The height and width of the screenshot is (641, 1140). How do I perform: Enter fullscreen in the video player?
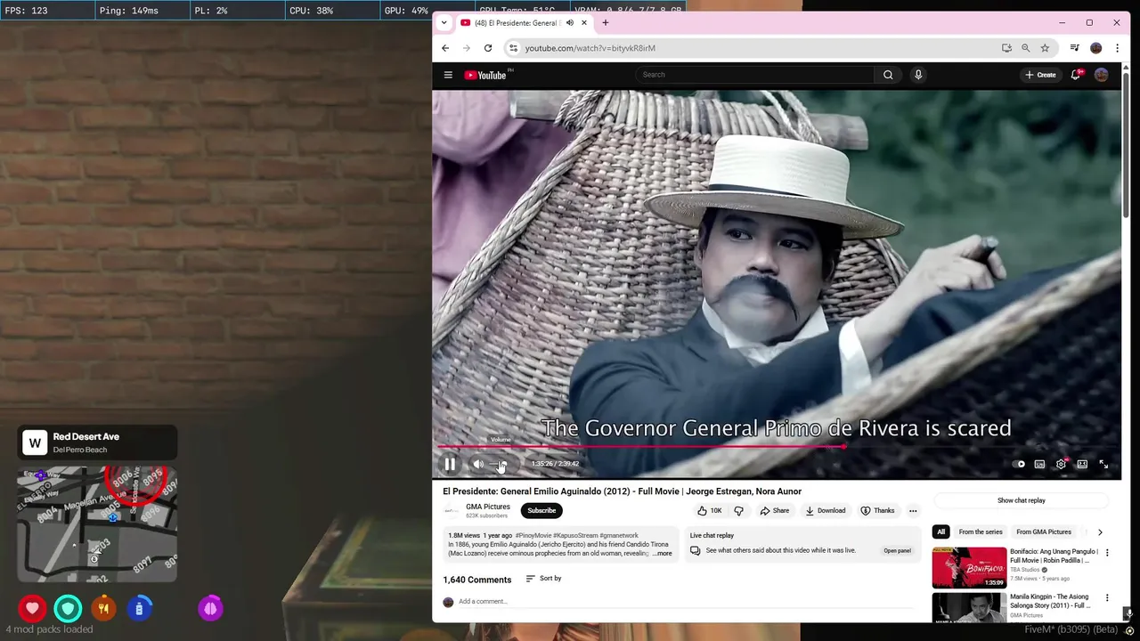[x=1103, y=464]
